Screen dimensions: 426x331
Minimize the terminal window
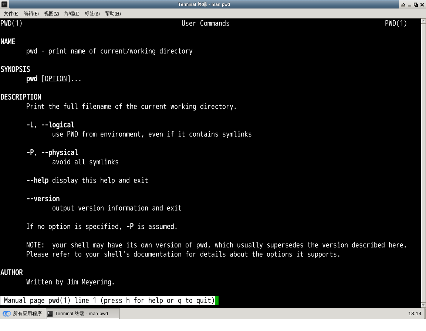(409, 4)
